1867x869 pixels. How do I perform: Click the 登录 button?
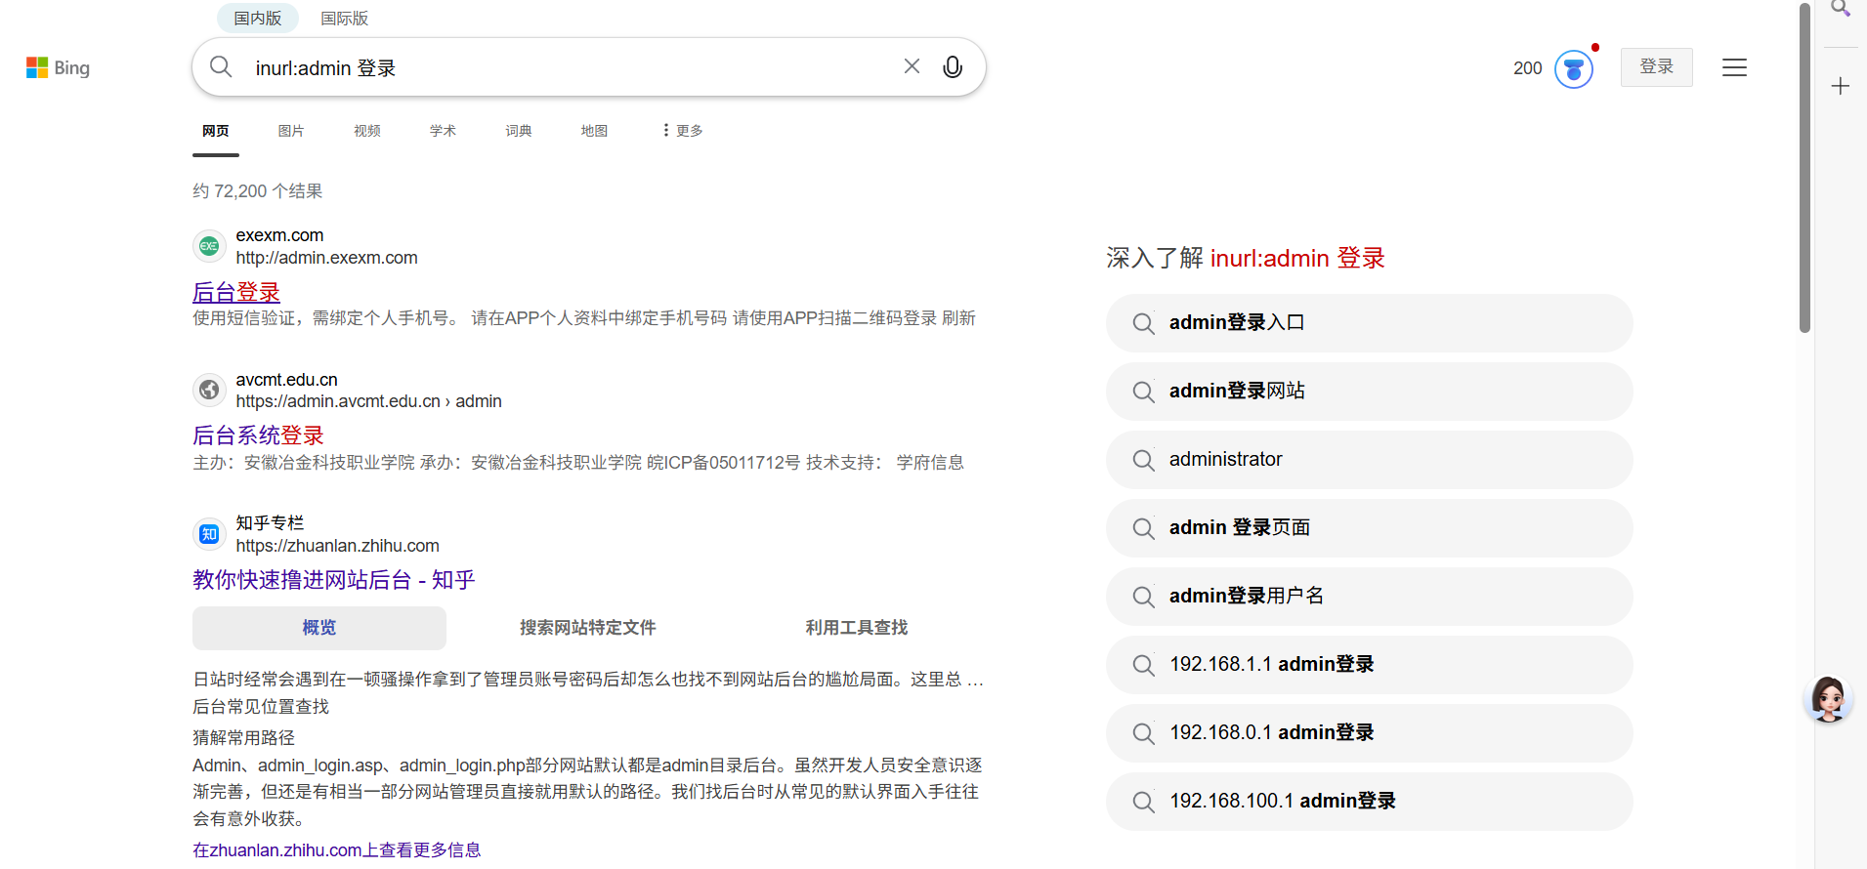click(1657, 67)
